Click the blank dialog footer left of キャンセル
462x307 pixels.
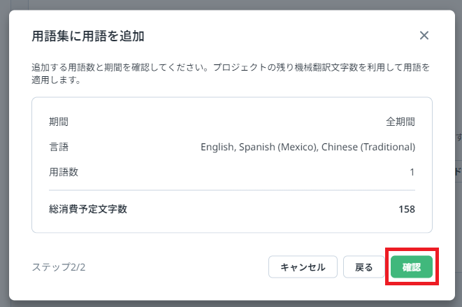click(x=175, y=267)
